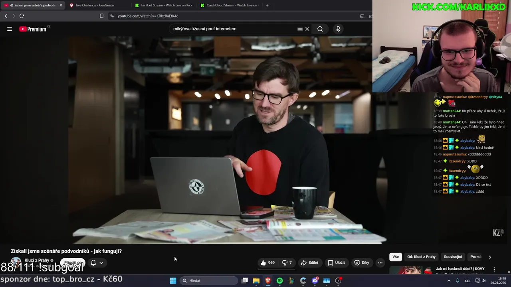Click the tray microphone icon
This screenshot has width=511, height=287.
coord(458,281)
